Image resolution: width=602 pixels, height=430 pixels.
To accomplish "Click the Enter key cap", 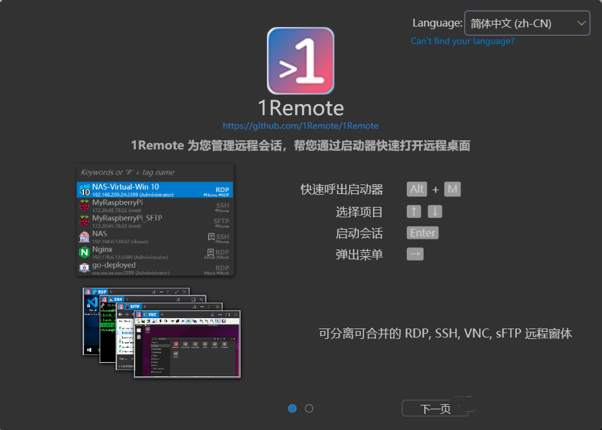I will (x=423, y=233).
